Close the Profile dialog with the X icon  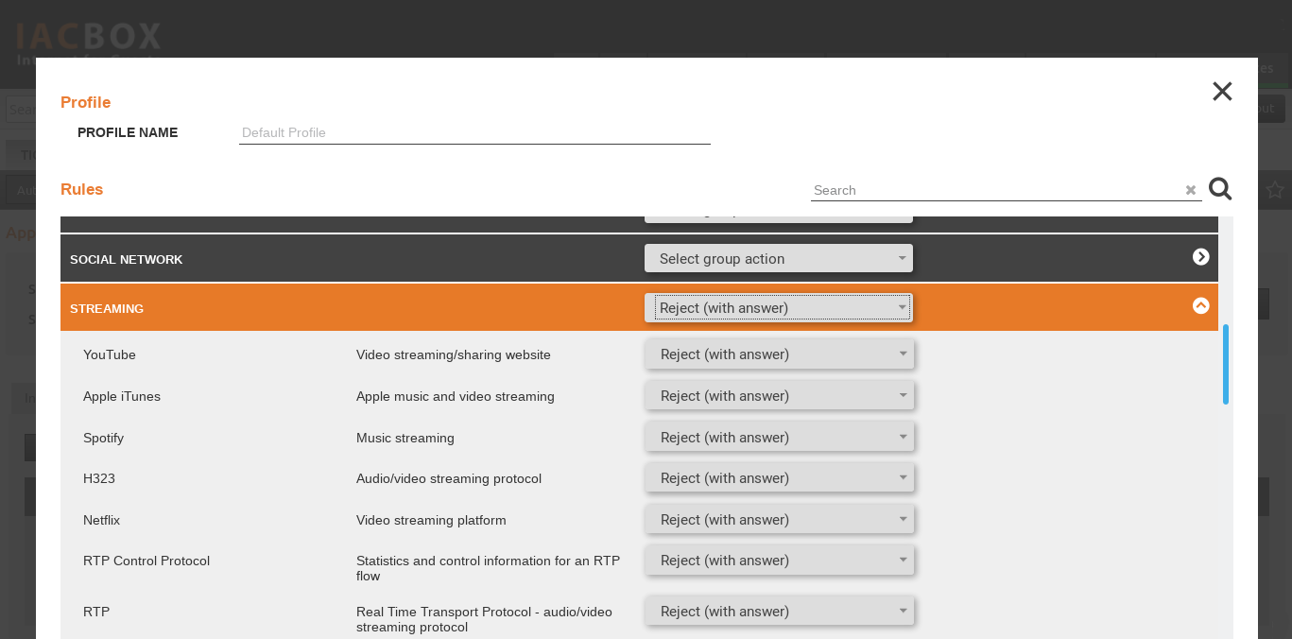point(1222,91)
